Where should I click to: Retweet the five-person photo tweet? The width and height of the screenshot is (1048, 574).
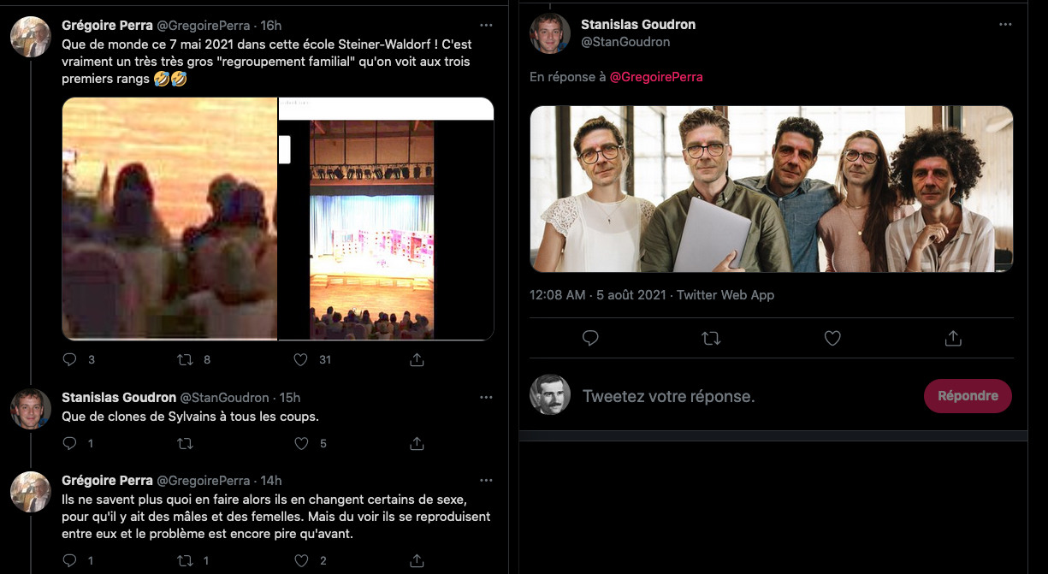pyautogui.click(x=711, y=339)
